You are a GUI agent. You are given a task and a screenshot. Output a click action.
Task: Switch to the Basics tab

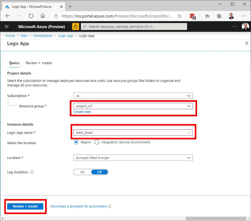[14, 63]
